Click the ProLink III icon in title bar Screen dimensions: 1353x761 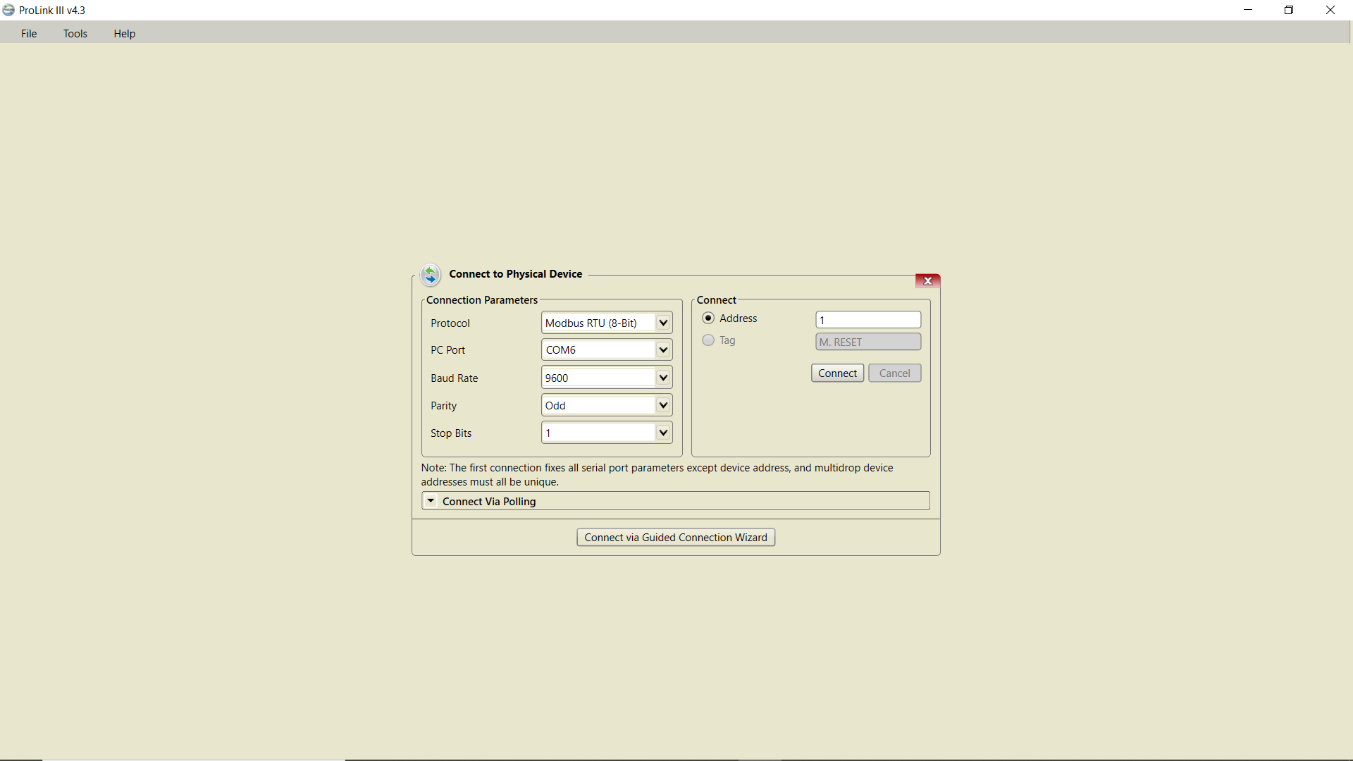coord(8,10)
